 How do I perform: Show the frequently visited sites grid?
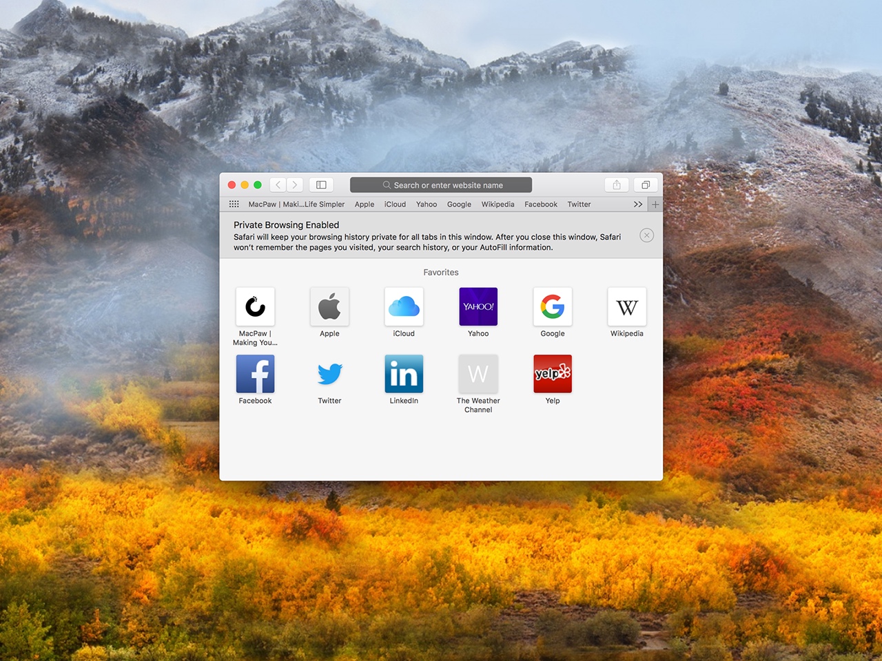234,204
